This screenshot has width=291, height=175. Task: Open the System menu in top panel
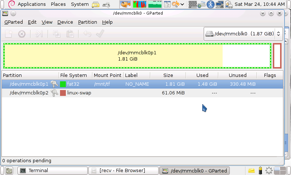pyautogui.click(x=80, y=4)
